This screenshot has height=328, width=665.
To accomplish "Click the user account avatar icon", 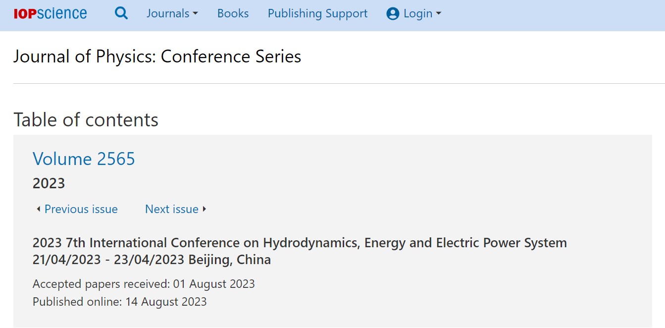I will click(393, 14).
